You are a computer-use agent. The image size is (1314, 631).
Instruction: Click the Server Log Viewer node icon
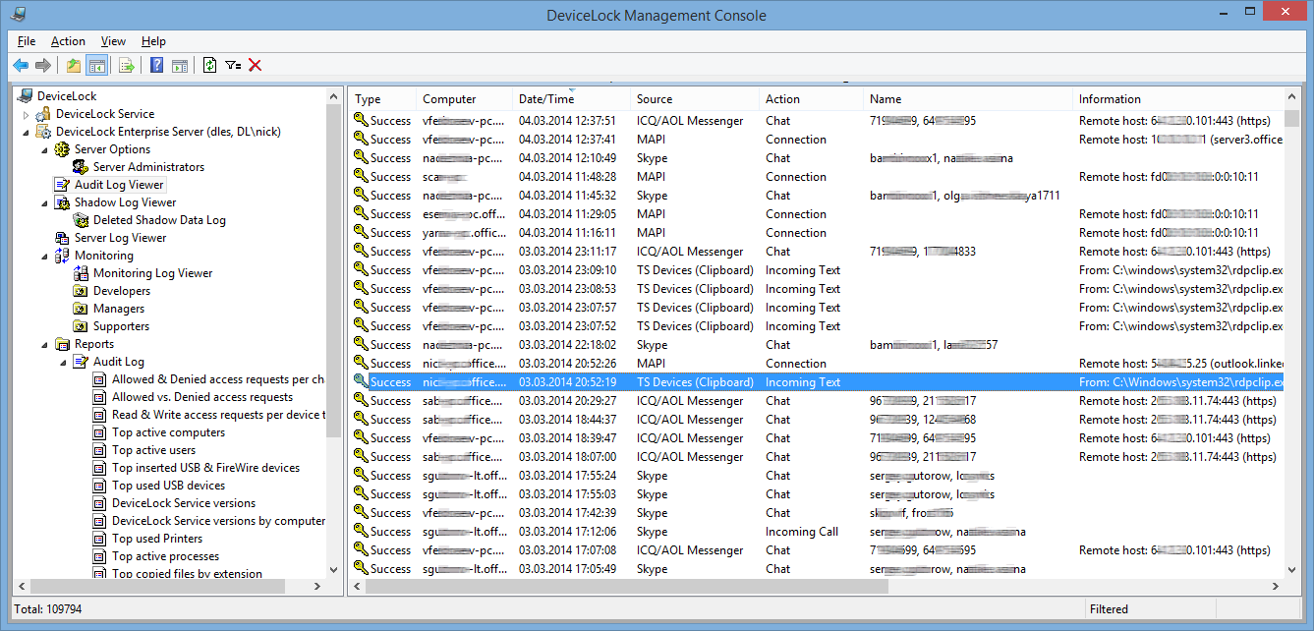[x=63, y=238]
